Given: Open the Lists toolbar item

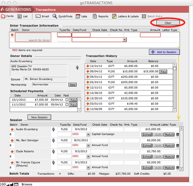Looking at the screenshot, I should tap(81, 16).
